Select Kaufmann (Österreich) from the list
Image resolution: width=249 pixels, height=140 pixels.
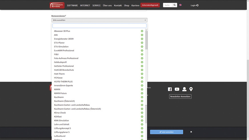point(65,101)
